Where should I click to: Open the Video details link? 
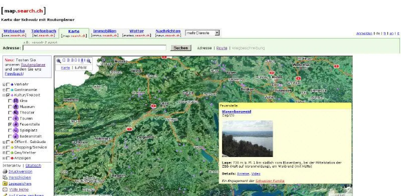click(256, 174)
